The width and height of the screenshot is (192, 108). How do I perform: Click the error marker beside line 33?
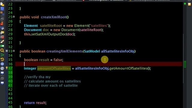click(x=7, y=51)
